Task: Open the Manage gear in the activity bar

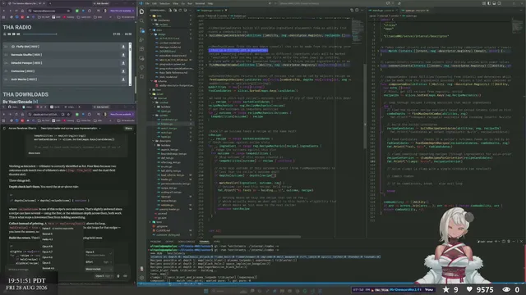Action: click(x=141, y=278)
